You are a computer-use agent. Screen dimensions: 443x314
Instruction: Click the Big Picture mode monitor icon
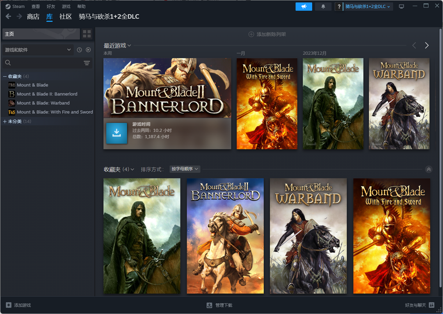point(401,7)
